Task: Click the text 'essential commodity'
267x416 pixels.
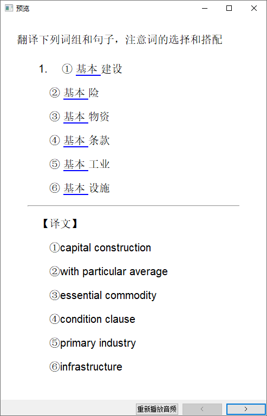Action: pyautogui.click(x=108, y=296)
